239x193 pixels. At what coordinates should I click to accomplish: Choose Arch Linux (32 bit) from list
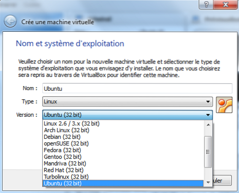pos(123,130)
